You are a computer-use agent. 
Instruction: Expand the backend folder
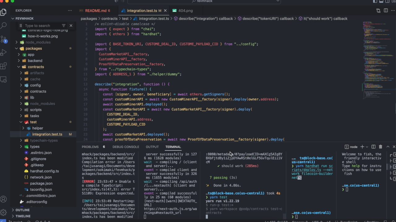tap(43, 61)
